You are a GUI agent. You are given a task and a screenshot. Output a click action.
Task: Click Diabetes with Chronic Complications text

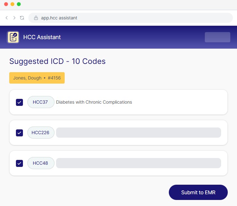coord(94,102)
